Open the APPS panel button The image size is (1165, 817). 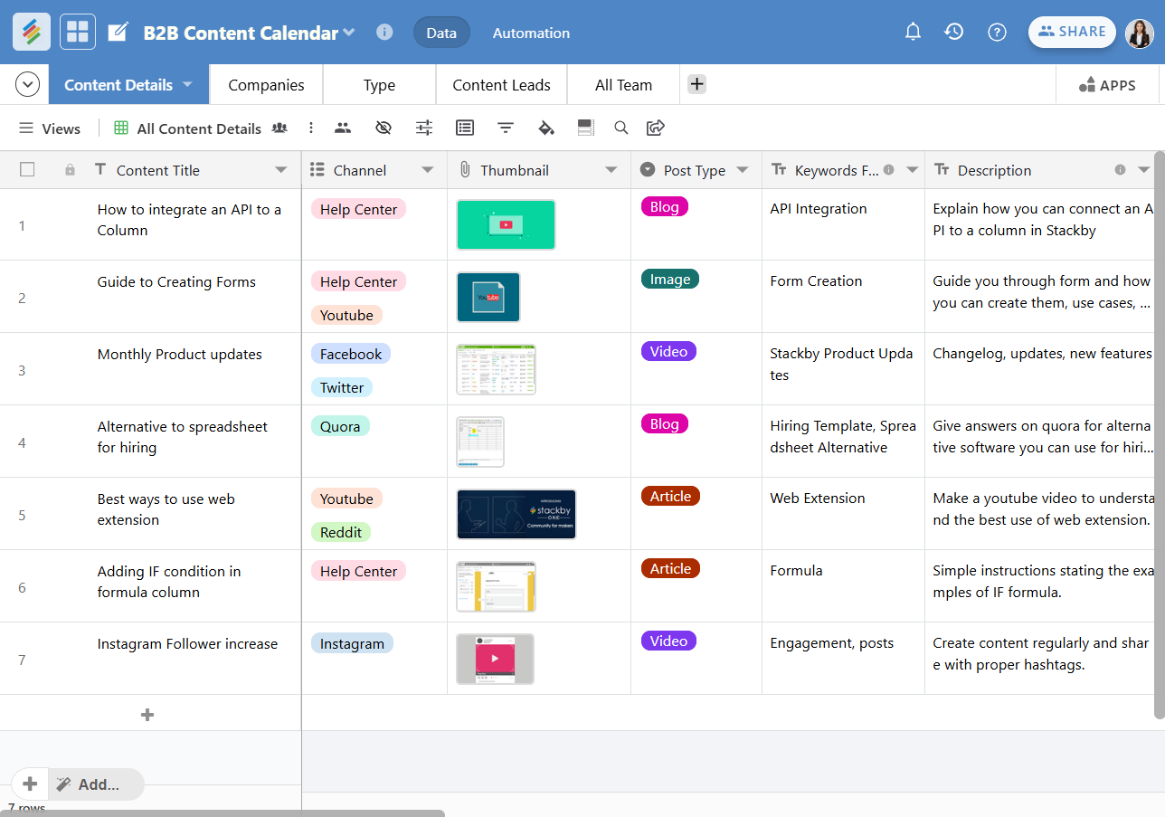(x=1107, y=85)
